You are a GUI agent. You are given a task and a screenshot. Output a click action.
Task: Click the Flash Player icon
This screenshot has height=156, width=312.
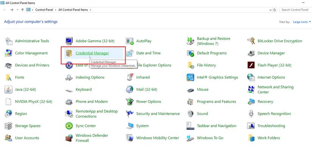click(251, 65)
